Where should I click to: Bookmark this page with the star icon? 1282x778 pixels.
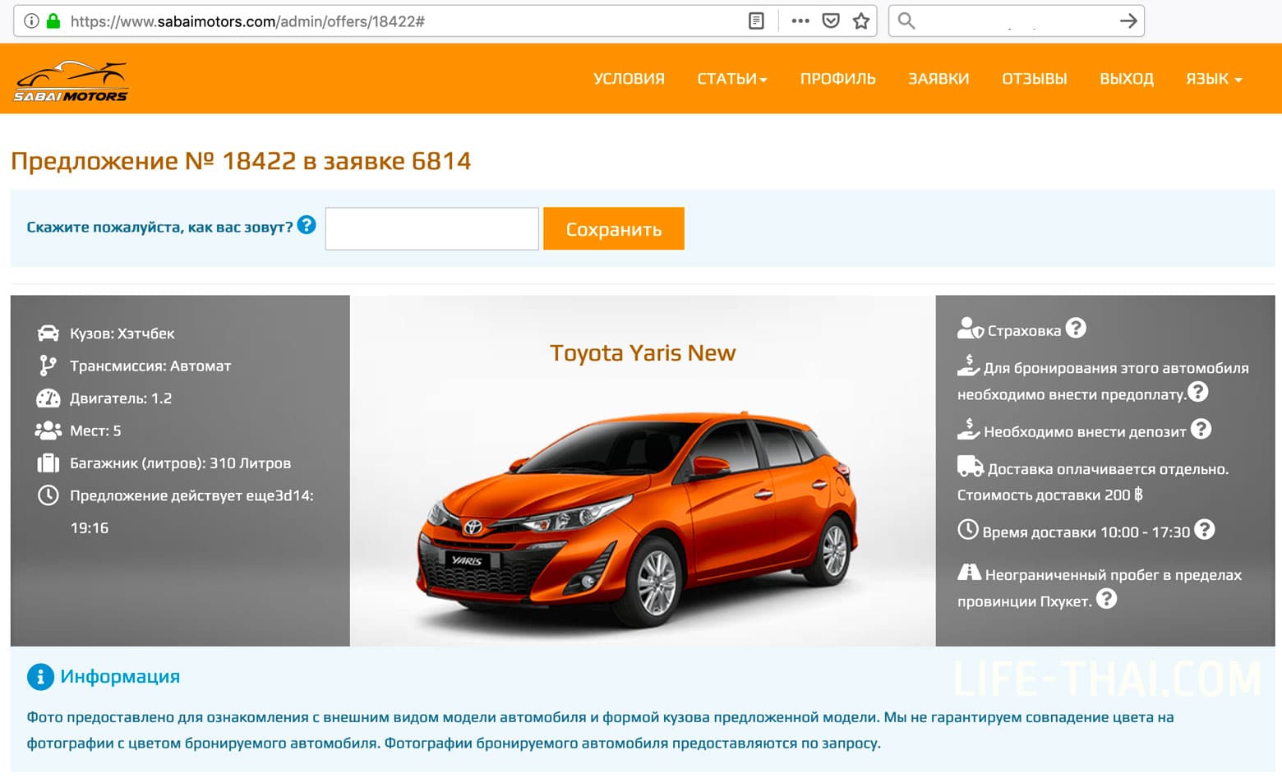pos(861,21)
